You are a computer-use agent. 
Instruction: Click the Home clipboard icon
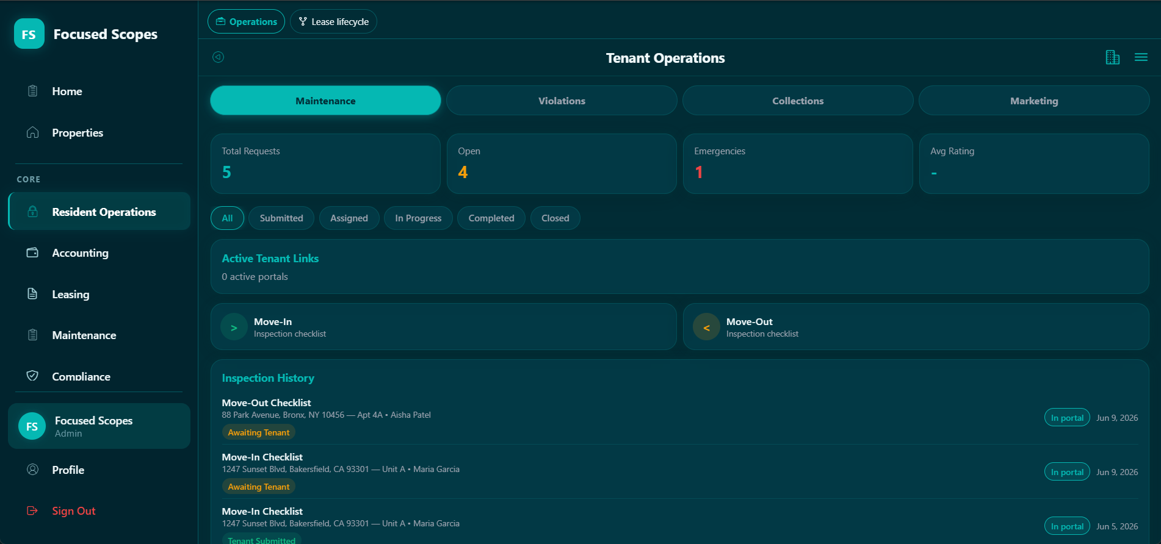[33, 91]
